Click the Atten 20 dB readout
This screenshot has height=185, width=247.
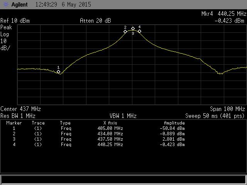pyautogui.click(x=95, y=20)
